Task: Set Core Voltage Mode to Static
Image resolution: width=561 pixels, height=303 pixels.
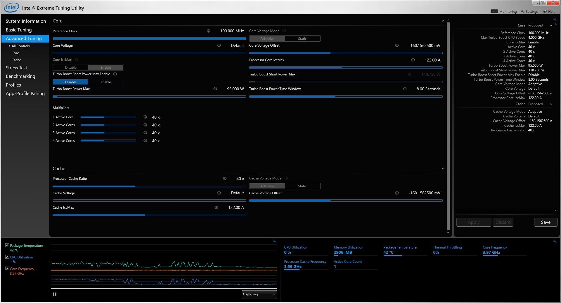Action: tap(302, 38)
